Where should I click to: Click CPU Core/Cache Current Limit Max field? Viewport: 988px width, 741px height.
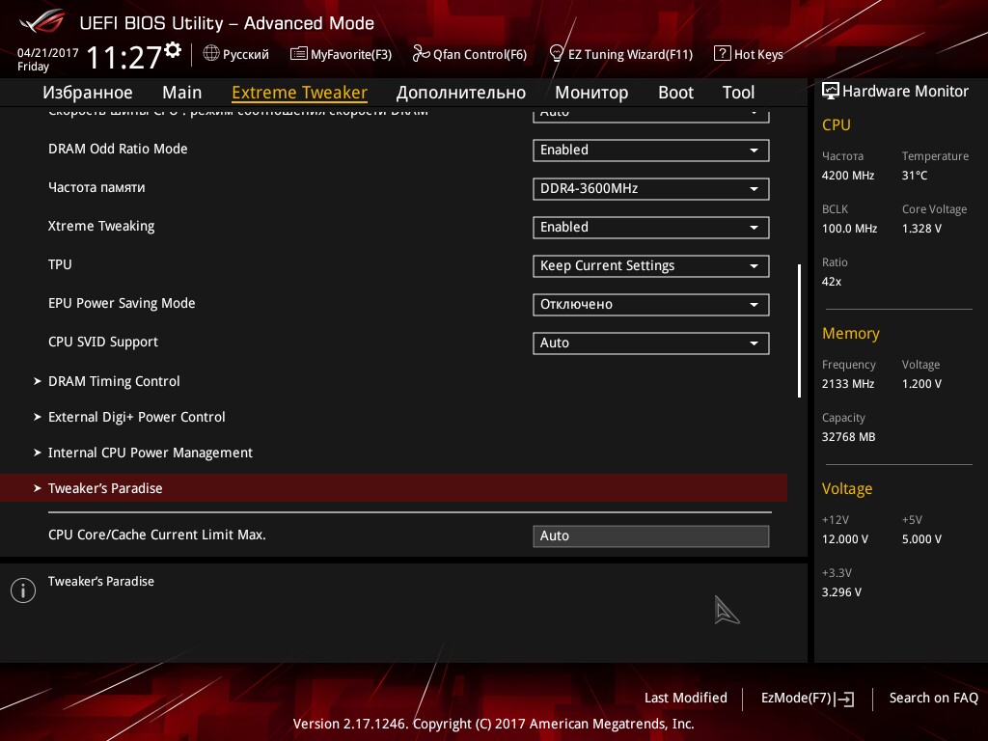pyautogui.click(x=650, y=536)
